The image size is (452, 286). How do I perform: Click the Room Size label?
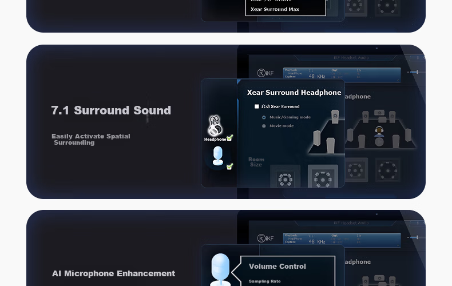point(256,162)
